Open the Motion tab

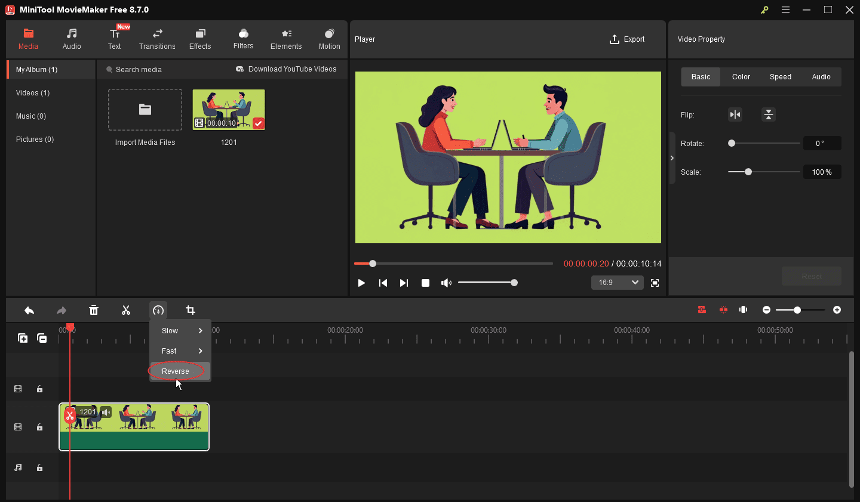(x=329, y=39)
